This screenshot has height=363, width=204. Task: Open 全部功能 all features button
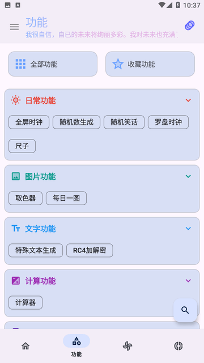(x=53, y=64)
